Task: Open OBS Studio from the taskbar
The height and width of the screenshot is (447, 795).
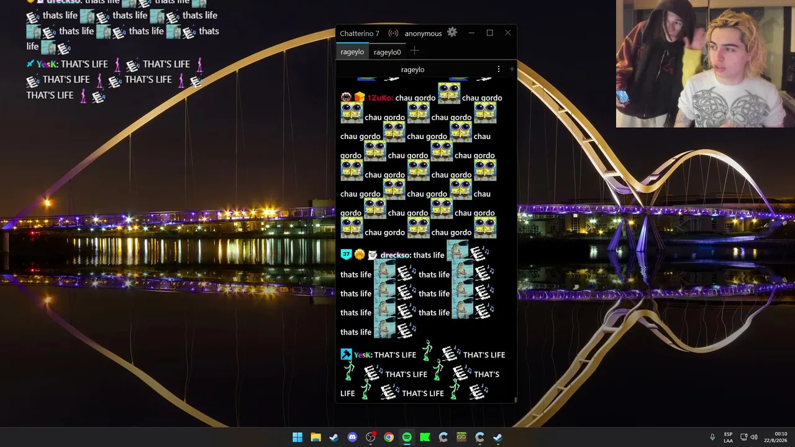Action: 370,437
